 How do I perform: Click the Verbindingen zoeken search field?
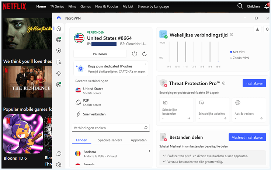tap(111, 128)
